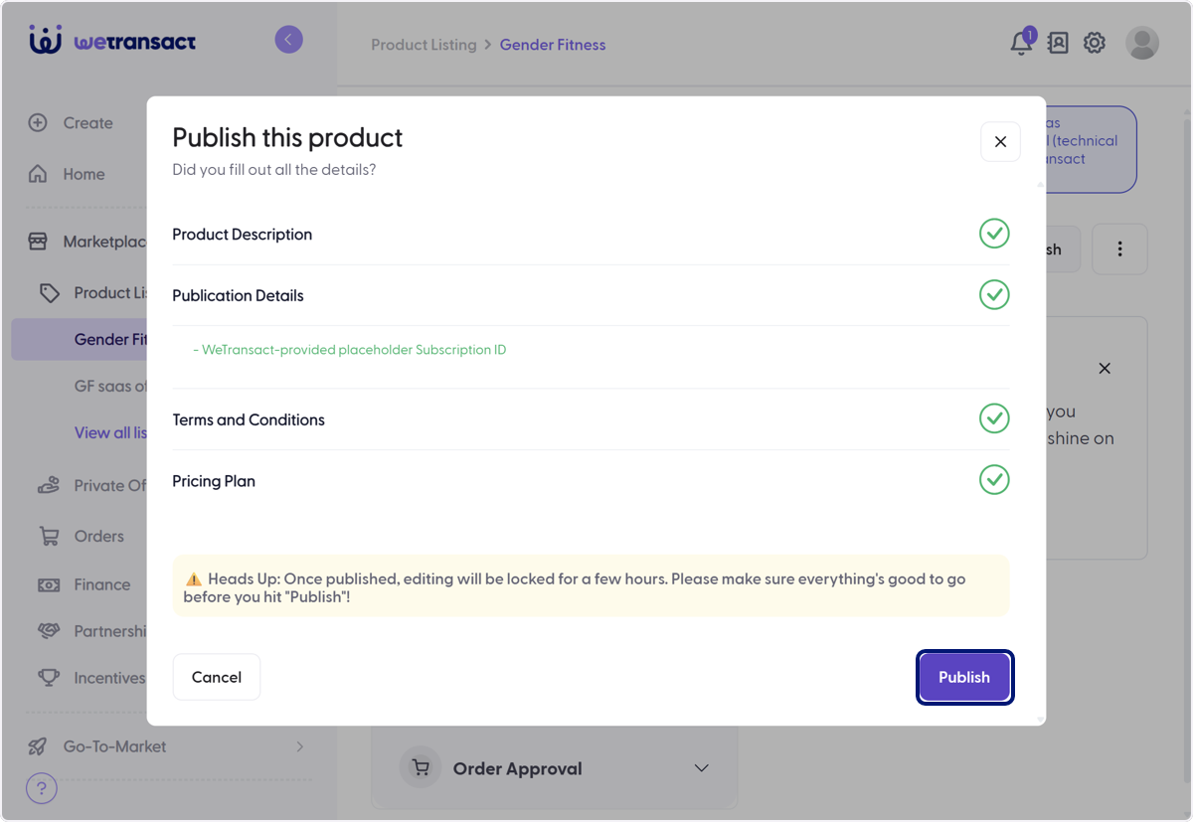Open the Marketplace sidebar section
The width and height of the screenshot is (1193, 822).
coord(104,242)
